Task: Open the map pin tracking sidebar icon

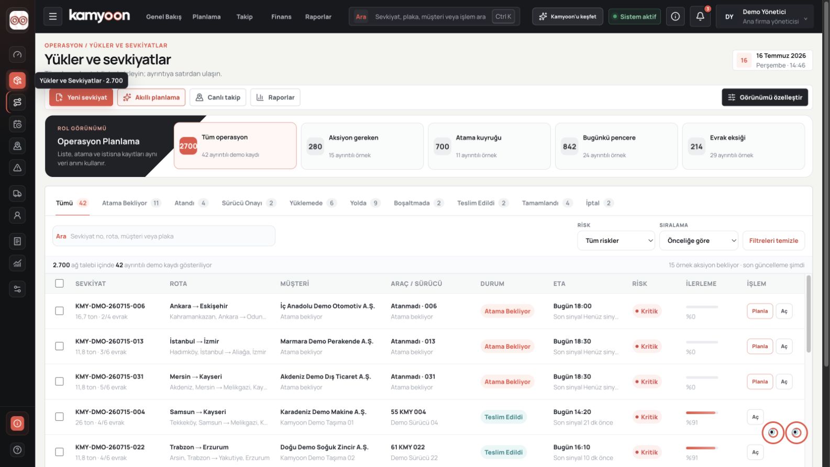Action: [x=17, y=146]
